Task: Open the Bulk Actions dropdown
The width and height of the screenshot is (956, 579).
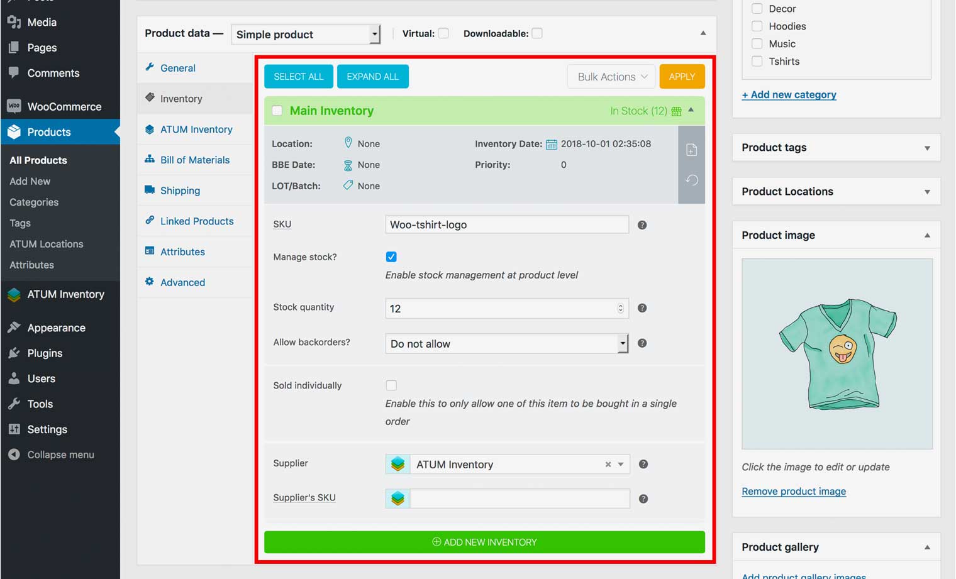Action: tap(611, 77)
